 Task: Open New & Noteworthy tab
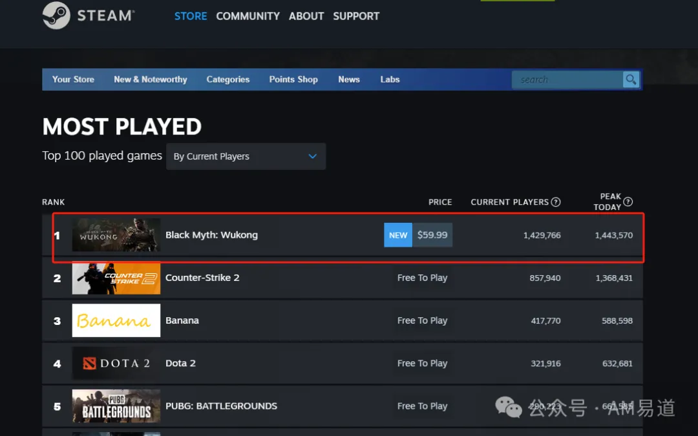tap(151, 79)
